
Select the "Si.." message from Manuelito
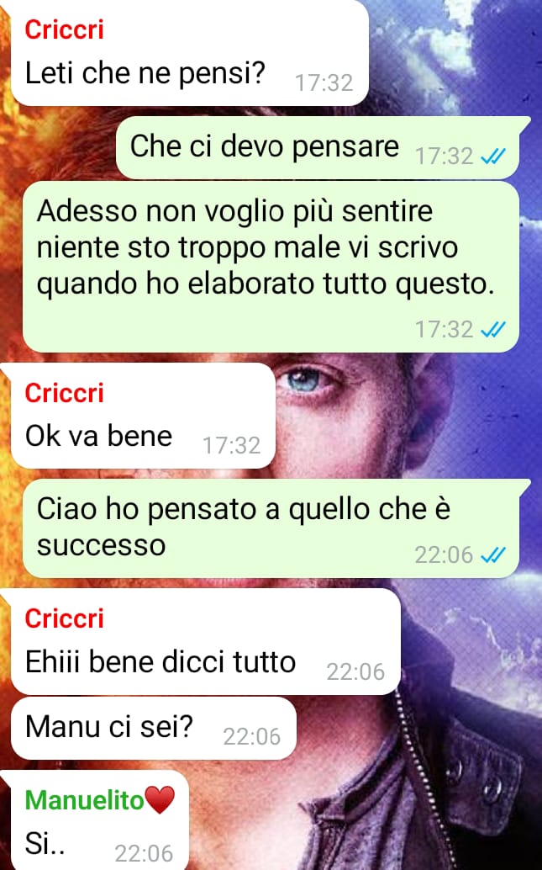coord(100,820)
